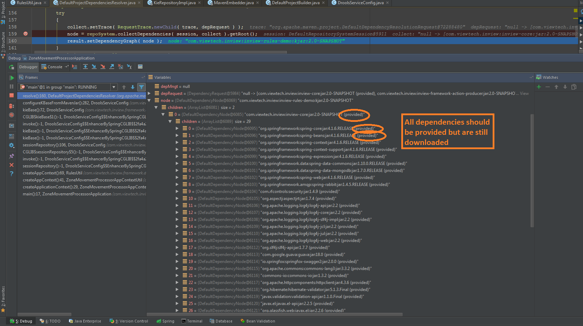
Task: Toggle the frames filter funnel button
Action: tap(141, 87)
